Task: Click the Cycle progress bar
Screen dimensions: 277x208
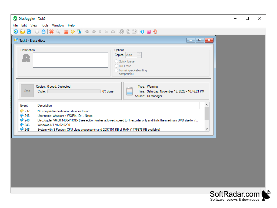Action: [74, 91]
